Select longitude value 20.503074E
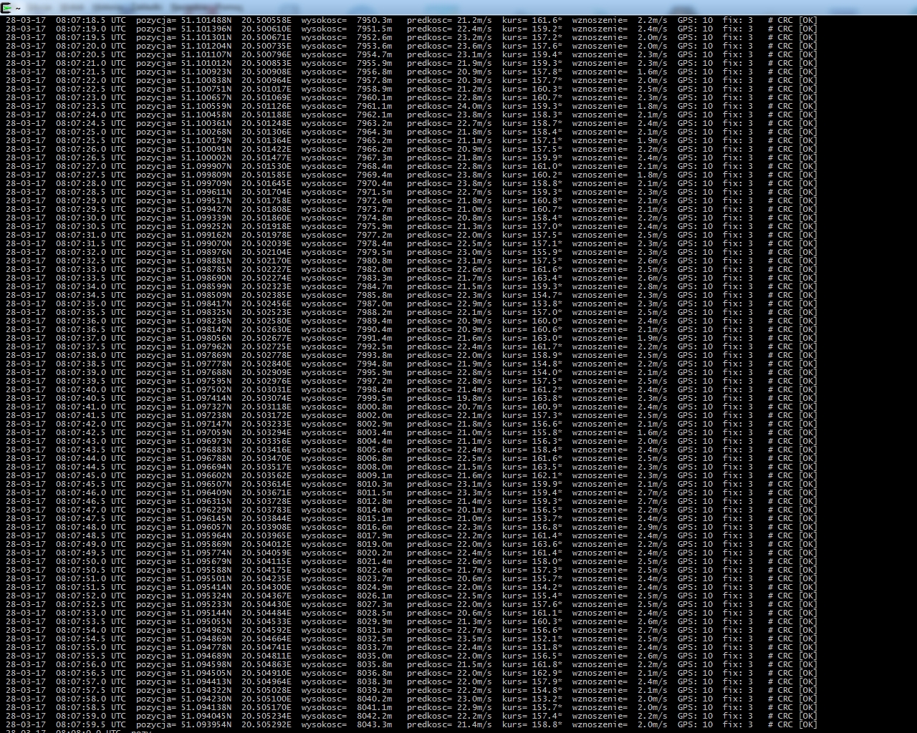The image size is (917, 733). [x=267, y=398]
